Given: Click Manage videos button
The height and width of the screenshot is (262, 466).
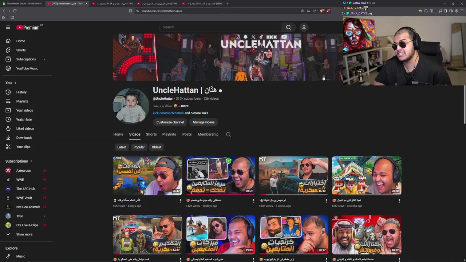Looking at the screenshot, I should coord(204,122).
